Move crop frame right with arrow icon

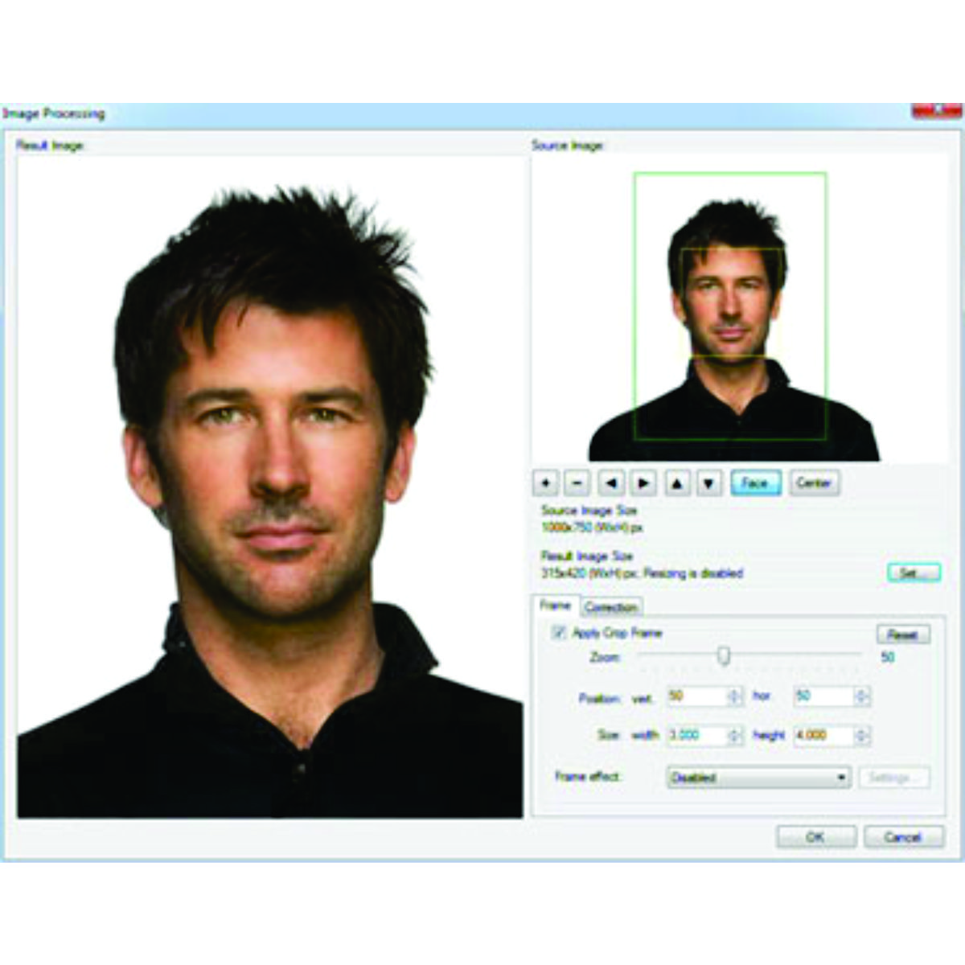(643, 481)
